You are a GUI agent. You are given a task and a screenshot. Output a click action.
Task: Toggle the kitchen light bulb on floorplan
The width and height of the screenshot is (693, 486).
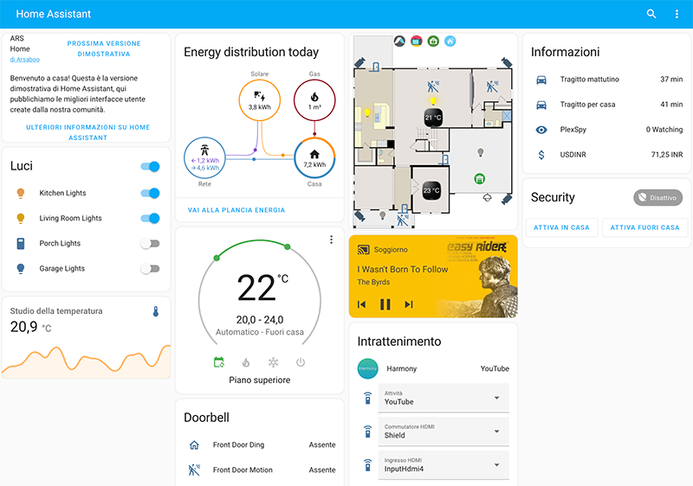click(x=366, y=113)
